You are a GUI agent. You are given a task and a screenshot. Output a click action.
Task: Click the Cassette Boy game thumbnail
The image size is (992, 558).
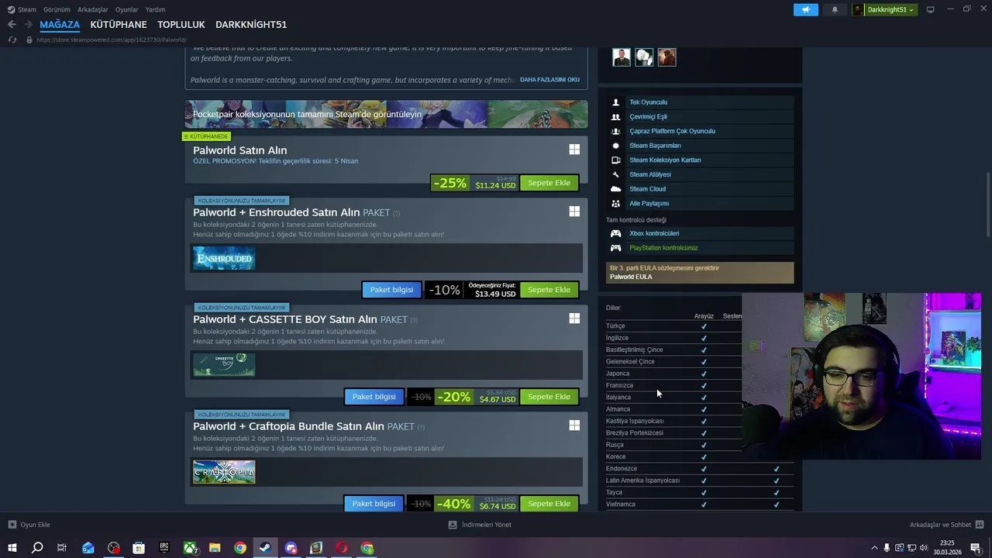(x=224, y=365)
